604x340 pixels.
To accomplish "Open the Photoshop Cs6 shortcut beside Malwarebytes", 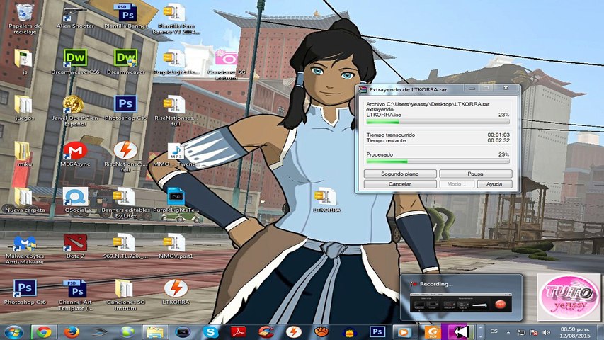I will (25, 292).
